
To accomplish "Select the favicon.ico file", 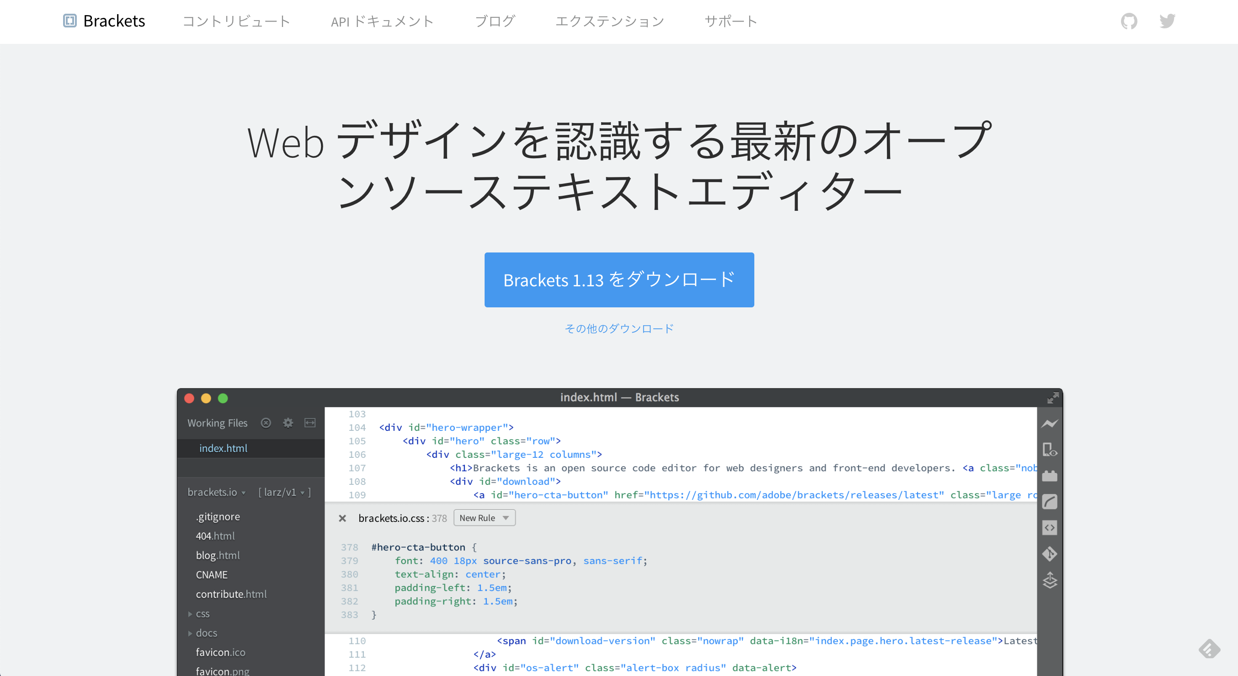I will pos(221,652).
